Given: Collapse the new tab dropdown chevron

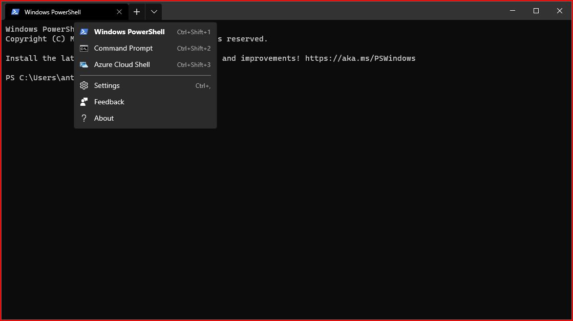Looking at the screenshot, I should coord(154,12).
